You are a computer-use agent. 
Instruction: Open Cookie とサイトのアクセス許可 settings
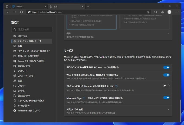point(32,61)
